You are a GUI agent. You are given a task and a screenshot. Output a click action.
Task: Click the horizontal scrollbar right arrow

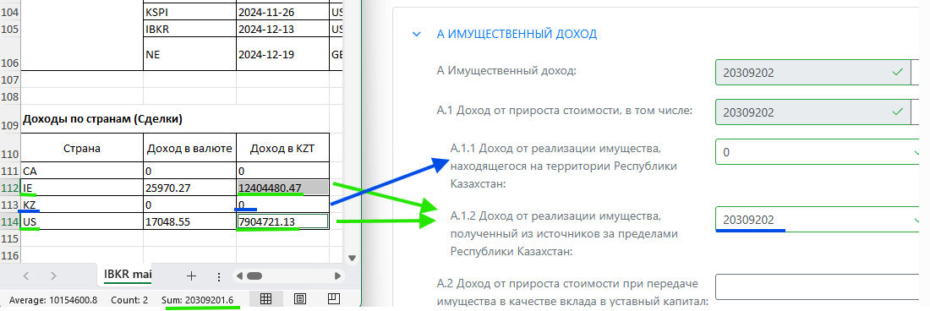337,276
